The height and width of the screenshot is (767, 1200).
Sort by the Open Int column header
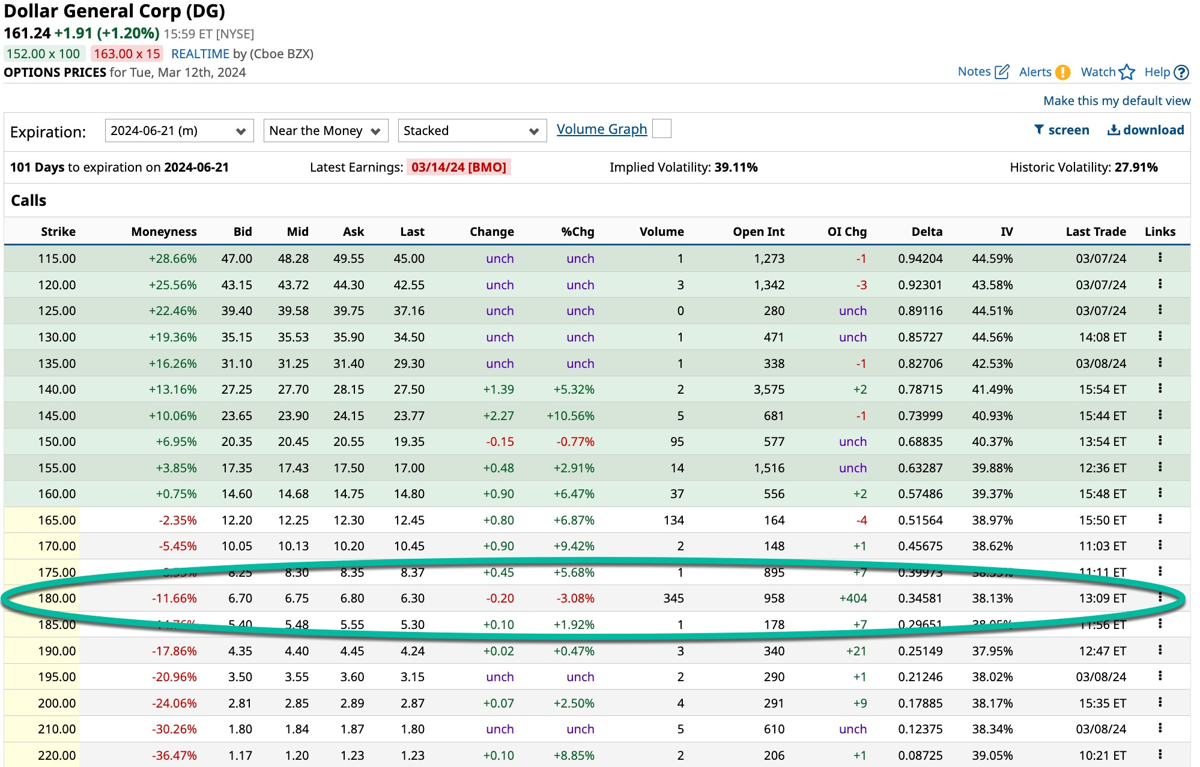[759, 232]
